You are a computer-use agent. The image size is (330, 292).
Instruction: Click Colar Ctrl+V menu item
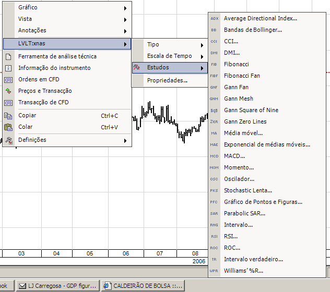pos(67,127)
